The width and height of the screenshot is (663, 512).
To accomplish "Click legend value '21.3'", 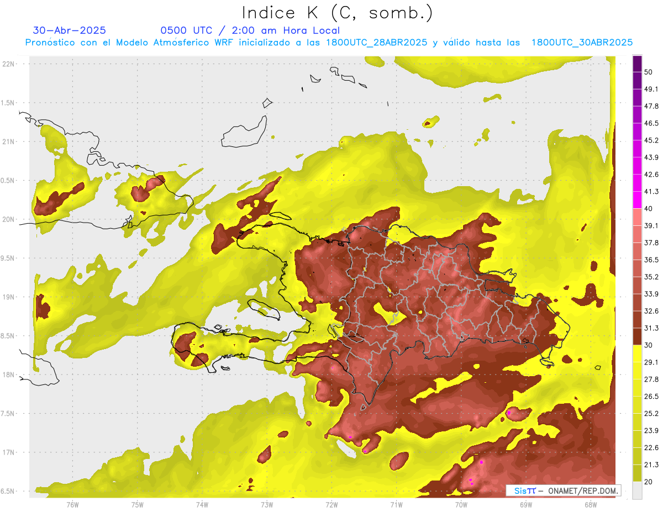I will click(651, 465).
